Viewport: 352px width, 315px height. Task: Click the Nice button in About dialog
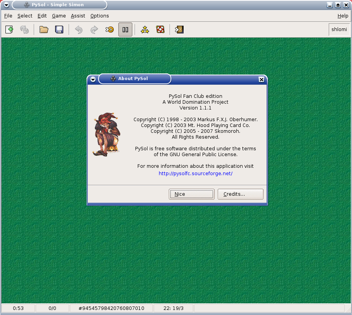click(191, 194)
